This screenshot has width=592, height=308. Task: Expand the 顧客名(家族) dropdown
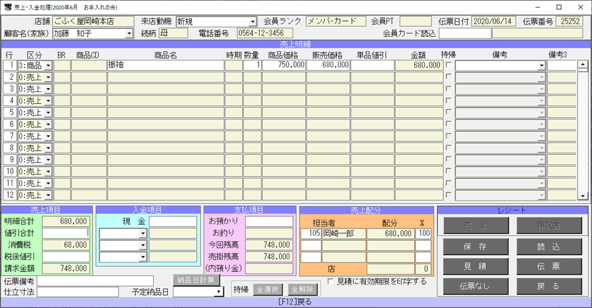tap(128, 33)
